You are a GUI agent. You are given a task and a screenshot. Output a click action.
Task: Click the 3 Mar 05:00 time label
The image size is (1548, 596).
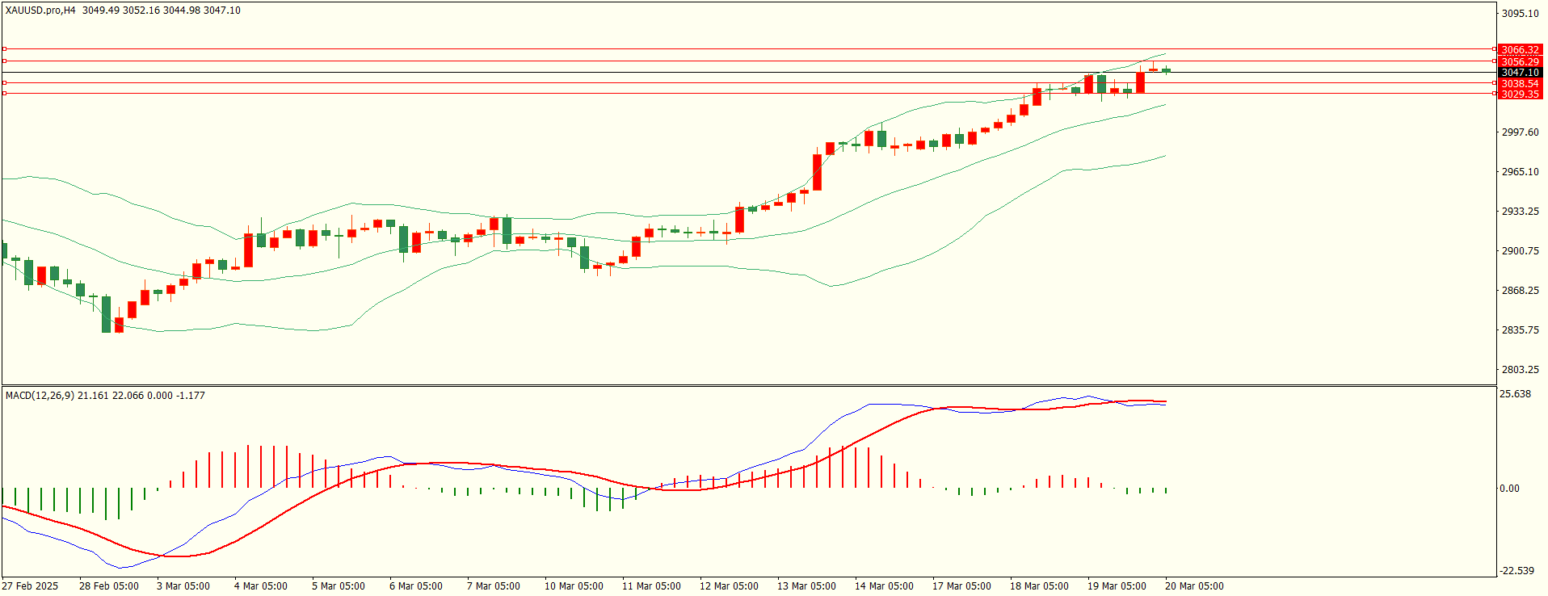[x=183, y=586]
